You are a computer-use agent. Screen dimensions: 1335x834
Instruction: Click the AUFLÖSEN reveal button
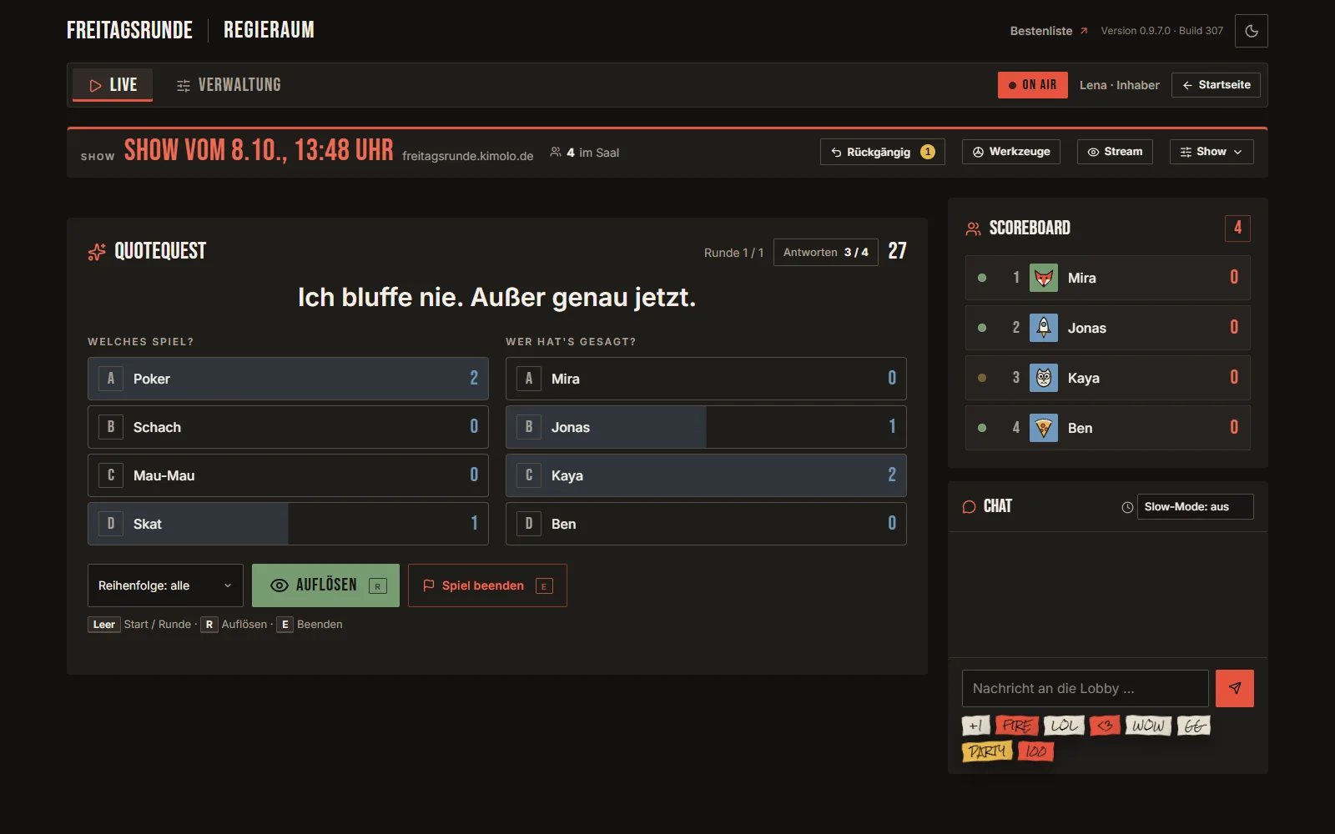325,585
